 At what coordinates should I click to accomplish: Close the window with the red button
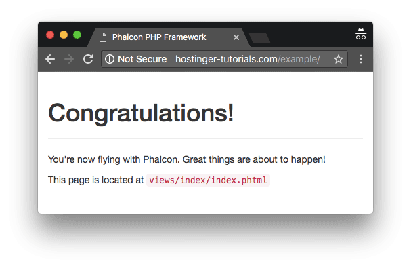(50, 35)
